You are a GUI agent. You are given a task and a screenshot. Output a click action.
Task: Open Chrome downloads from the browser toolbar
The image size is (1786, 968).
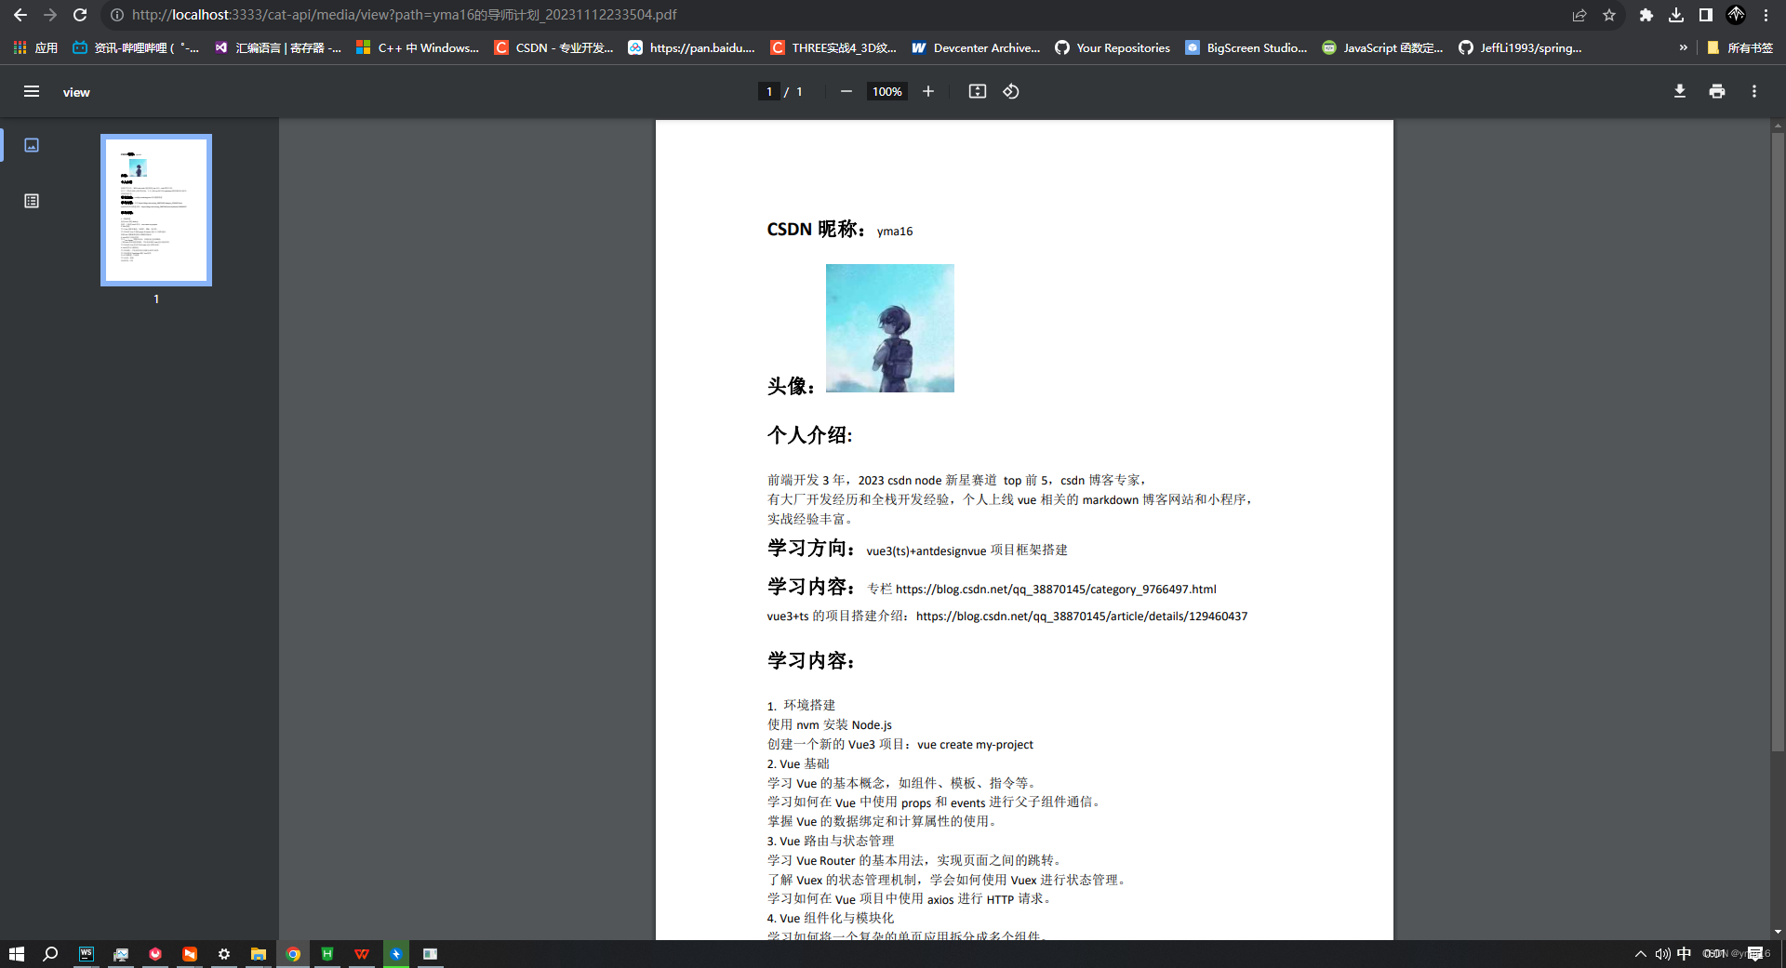1676,15
